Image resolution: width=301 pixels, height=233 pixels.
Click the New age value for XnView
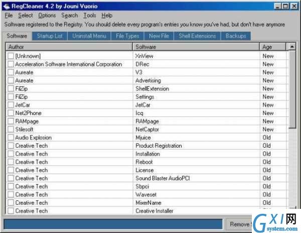coord(268,56)
